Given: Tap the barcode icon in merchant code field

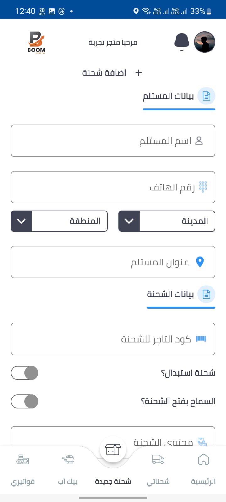Looking at the screenshot, I should tap(201, 339).
